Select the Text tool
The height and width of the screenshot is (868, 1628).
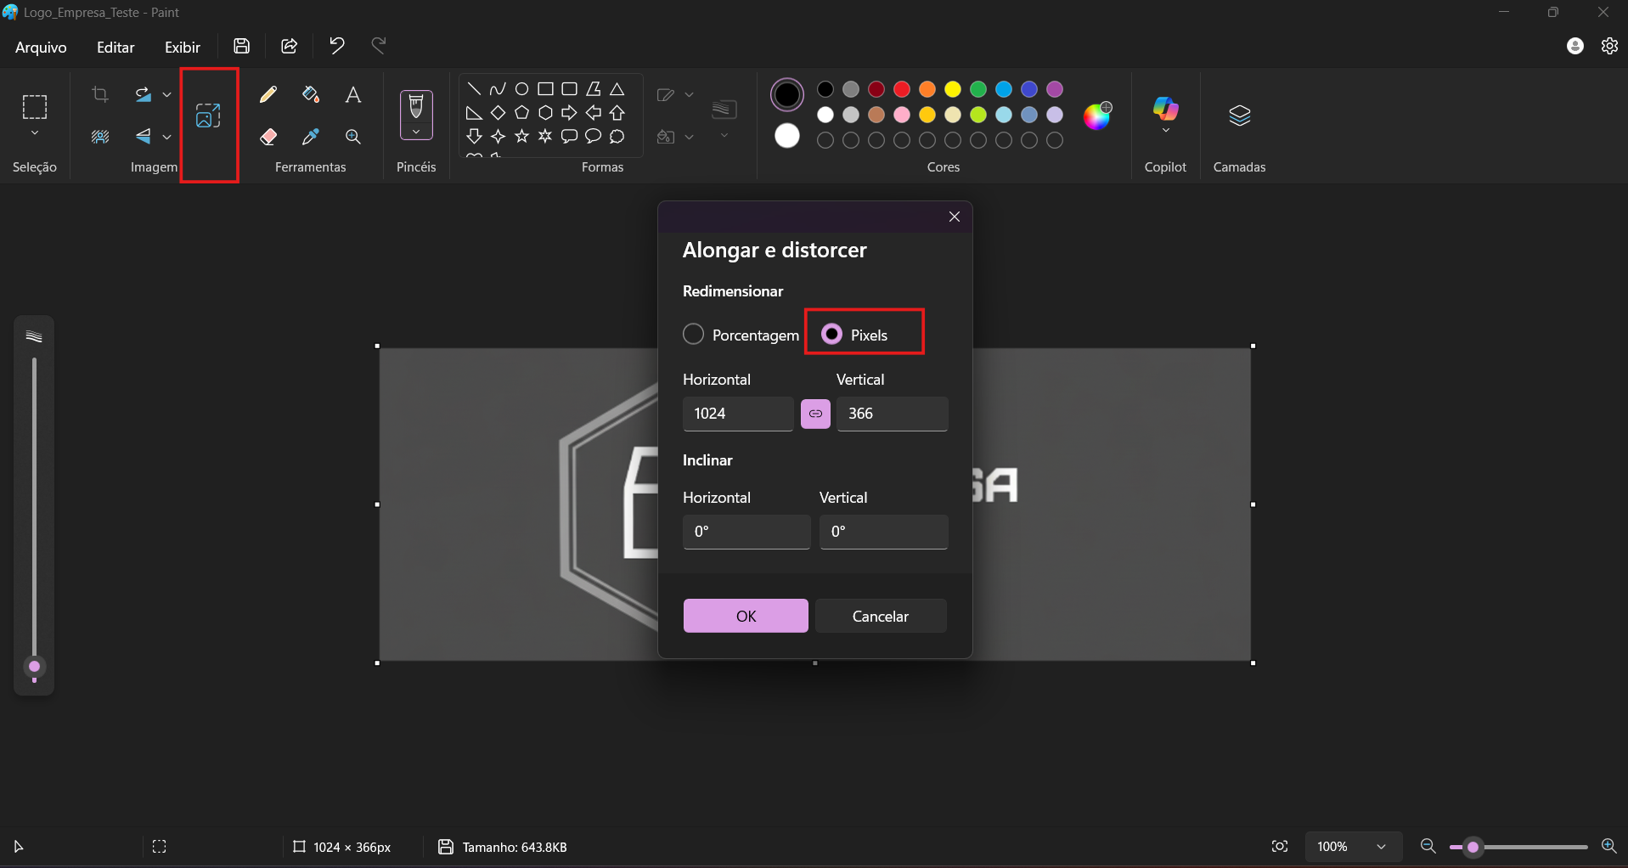353,94
